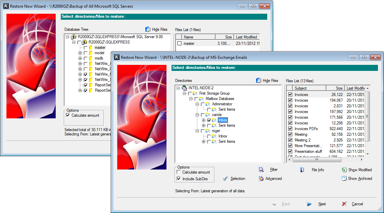Click the Advanced options icon
Image resolution: width=384 pixels, height=213 pixels.
tap(261, 179)
